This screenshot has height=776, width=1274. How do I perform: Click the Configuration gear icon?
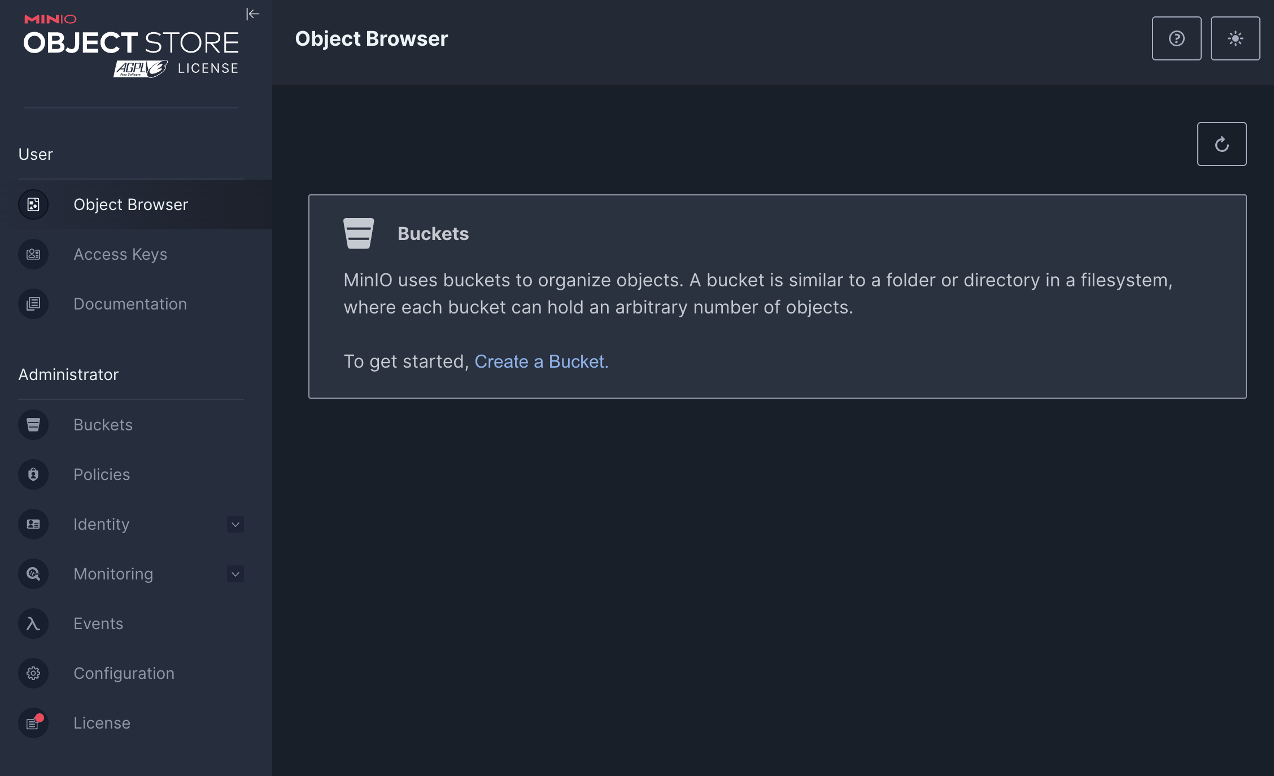(33, 673)
